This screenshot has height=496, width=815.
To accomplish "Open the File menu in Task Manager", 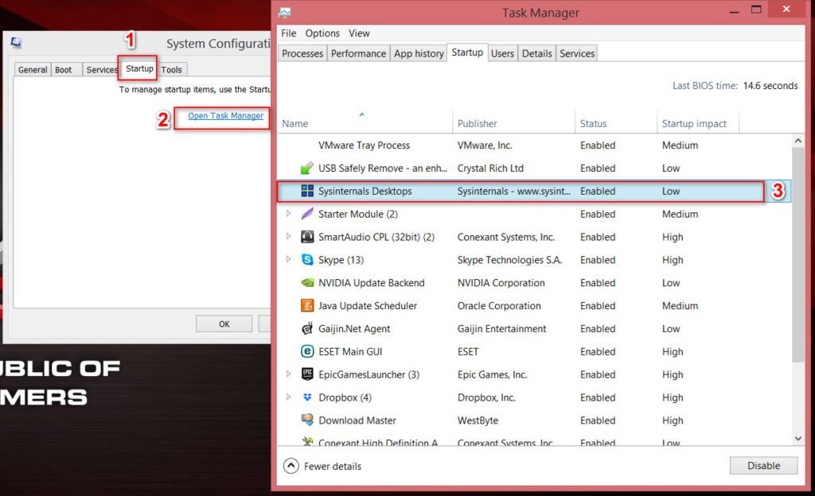I will tap(288, 33).
